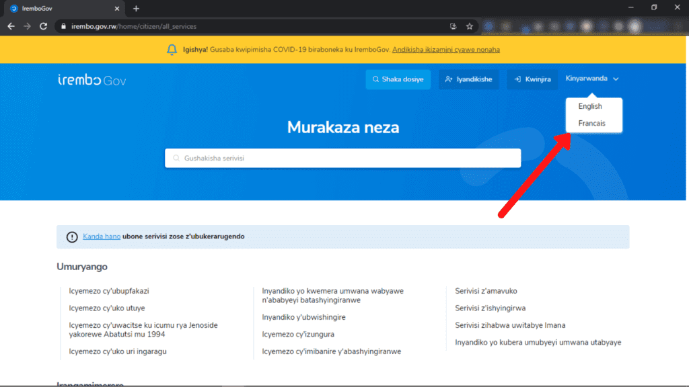The width and height of the screenshot is (689, 387).
Task: Click the install app icon in address bar
Action: tap(453, 26)
